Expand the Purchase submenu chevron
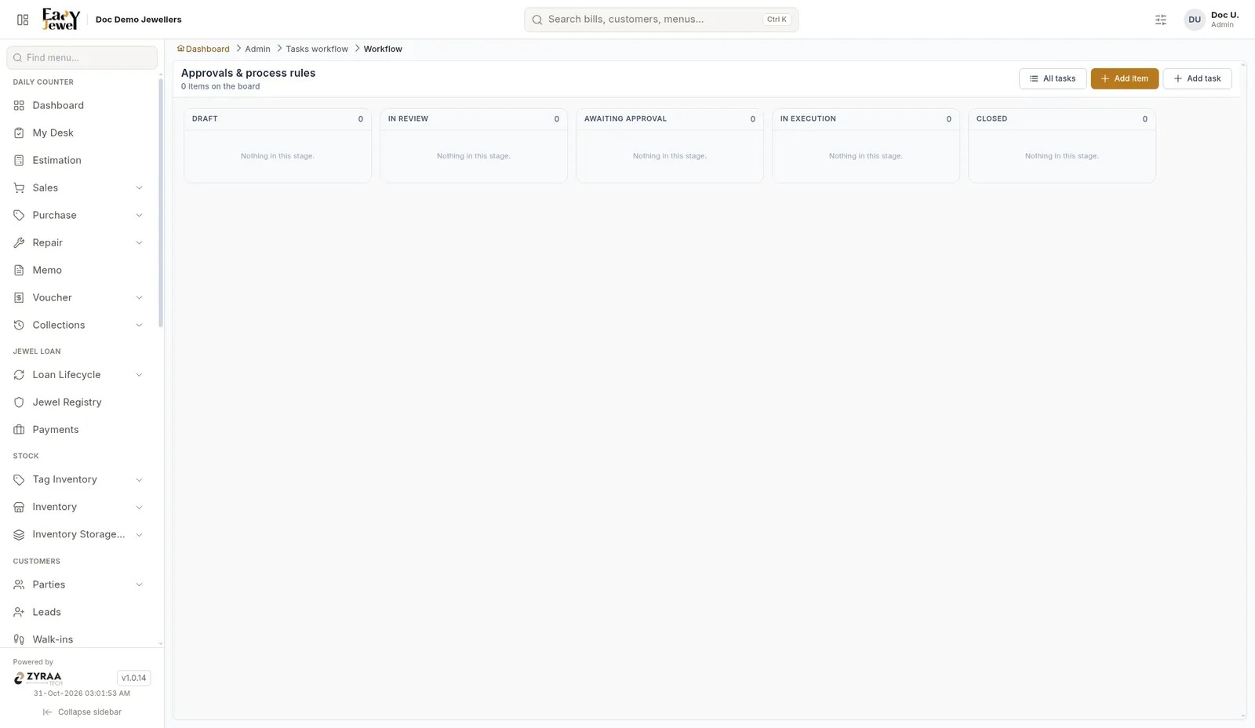 coord(139,215)
